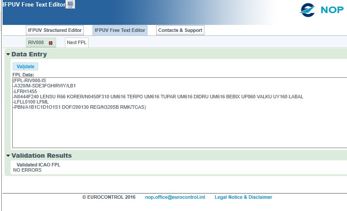Click the -LFLL0100 LFML destination line
Image resolution: width=347 pixels, height=211 pixels.
(x=31, y=102)
